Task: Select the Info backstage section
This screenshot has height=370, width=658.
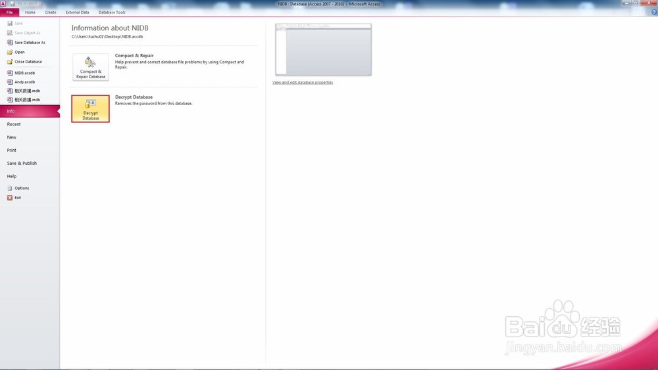Action: tap(30, 111)
